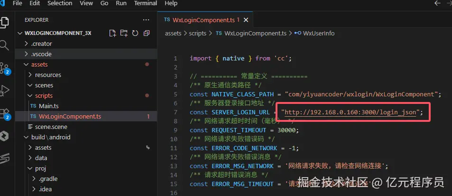
Task: Refresh the Explorer file tree
Action: (135, 33)
